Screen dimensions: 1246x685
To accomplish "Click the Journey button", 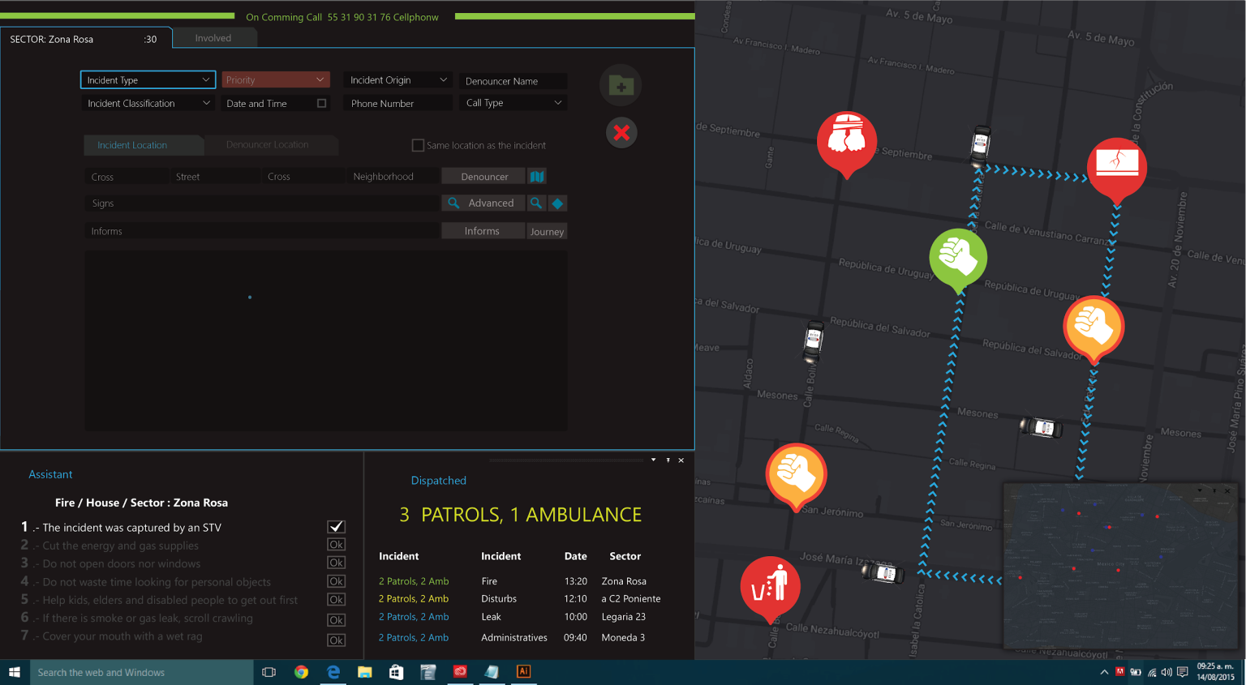I will click(547, 232).
